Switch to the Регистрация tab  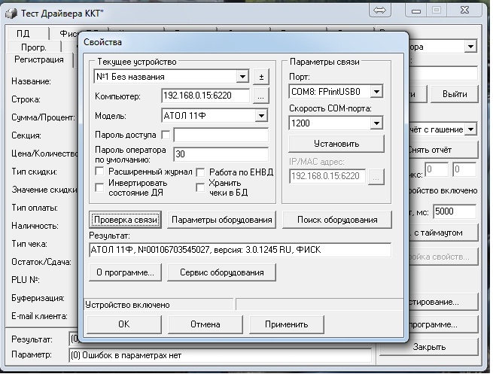39,59
